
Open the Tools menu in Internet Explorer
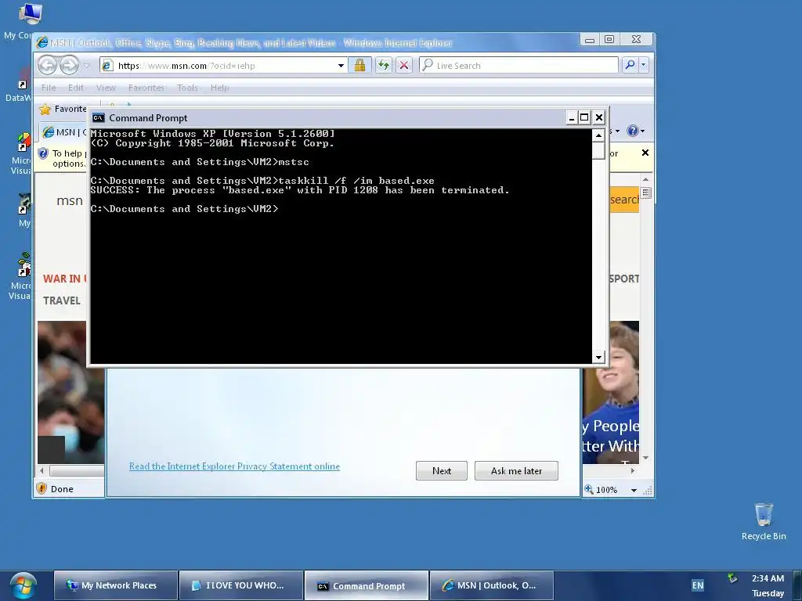[187, 88]
